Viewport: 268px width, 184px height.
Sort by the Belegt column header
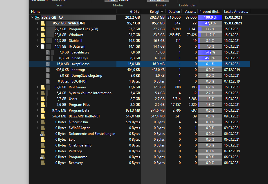(153, 11)
